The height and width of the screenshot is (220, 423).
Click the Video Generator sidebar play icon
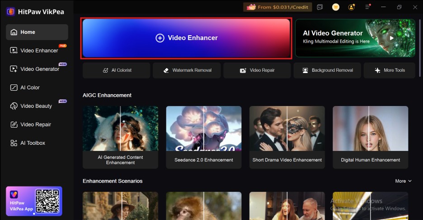tap(14, 69)
